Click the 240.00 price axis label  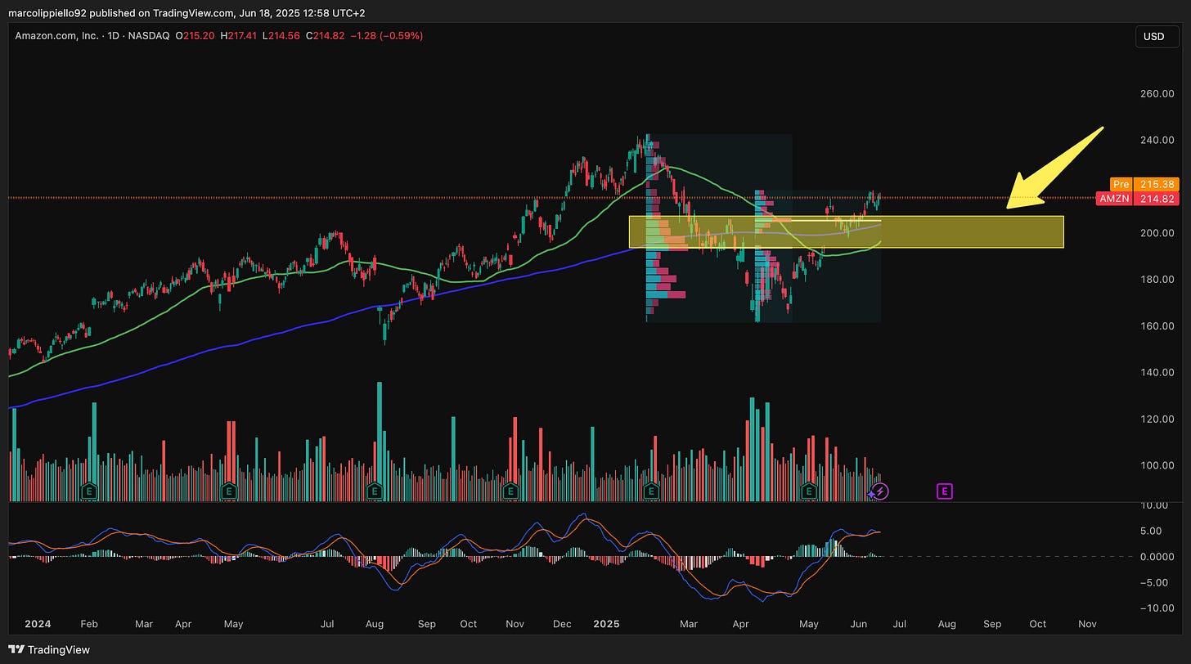[1157, 140]
